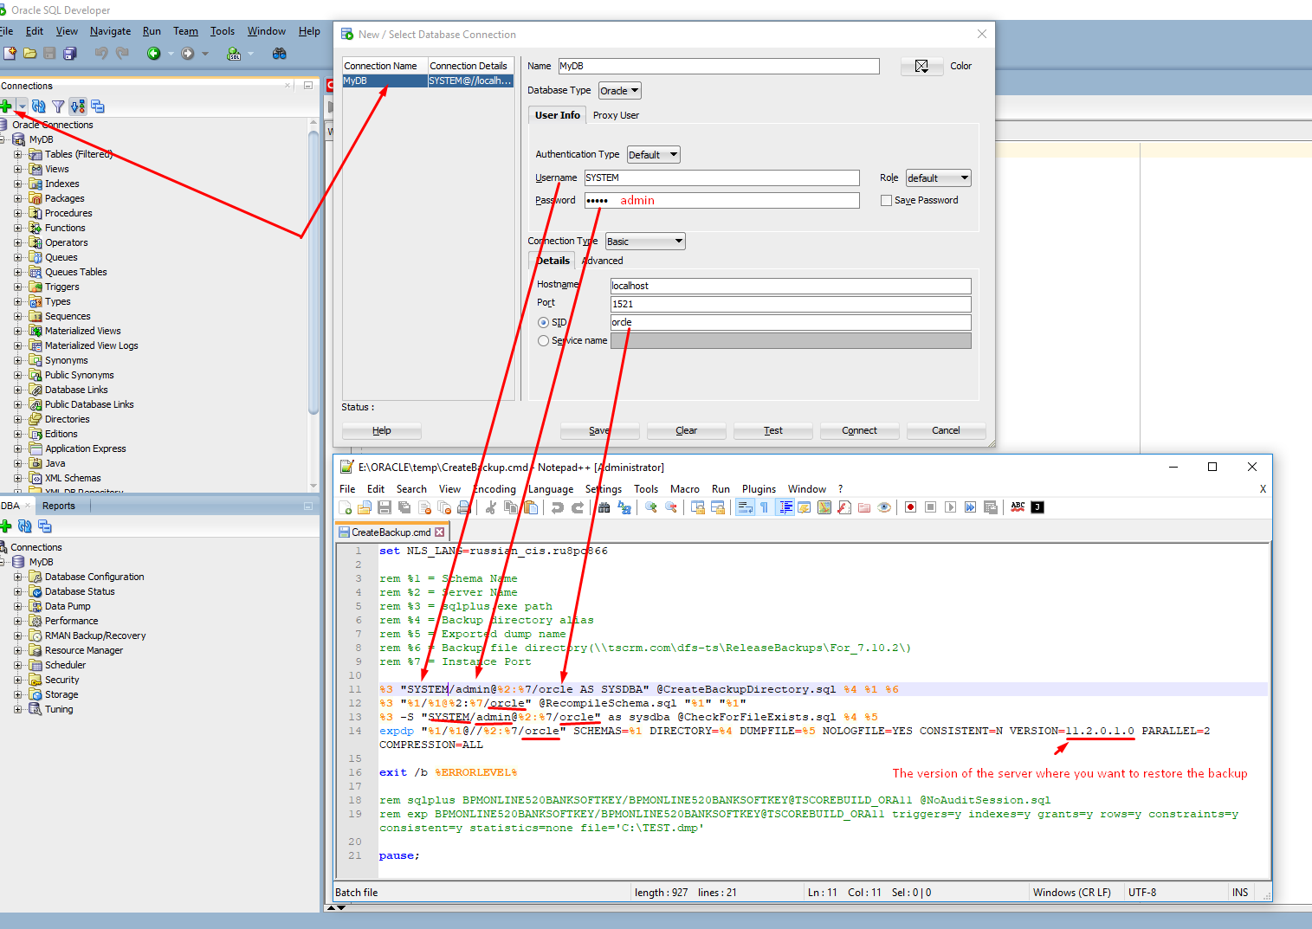Click Replace icon in Notepad++ toolbar
Viewport: 1312px width, 929px height.
(x=624, y=507)
